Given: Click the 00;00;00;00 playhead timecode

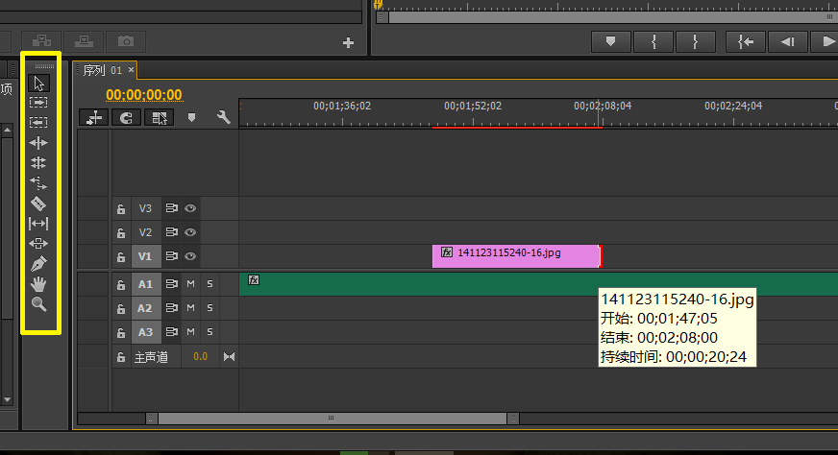Looking at the screenshot, I should click(x=144, y=95).
